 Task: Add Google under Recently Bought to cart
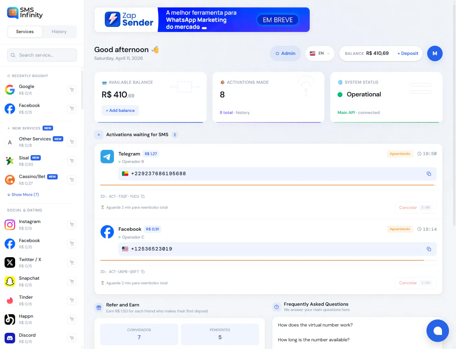coord(72,90)
